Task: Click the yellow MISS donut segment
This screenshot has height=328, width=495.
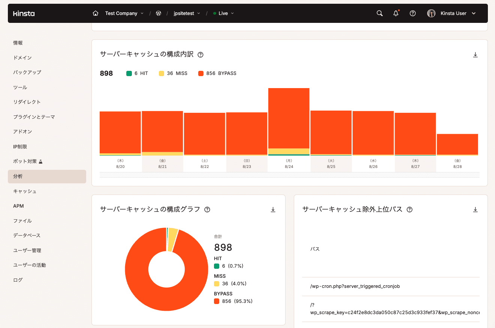Action: pyautogui.click(x=173, y=240)
